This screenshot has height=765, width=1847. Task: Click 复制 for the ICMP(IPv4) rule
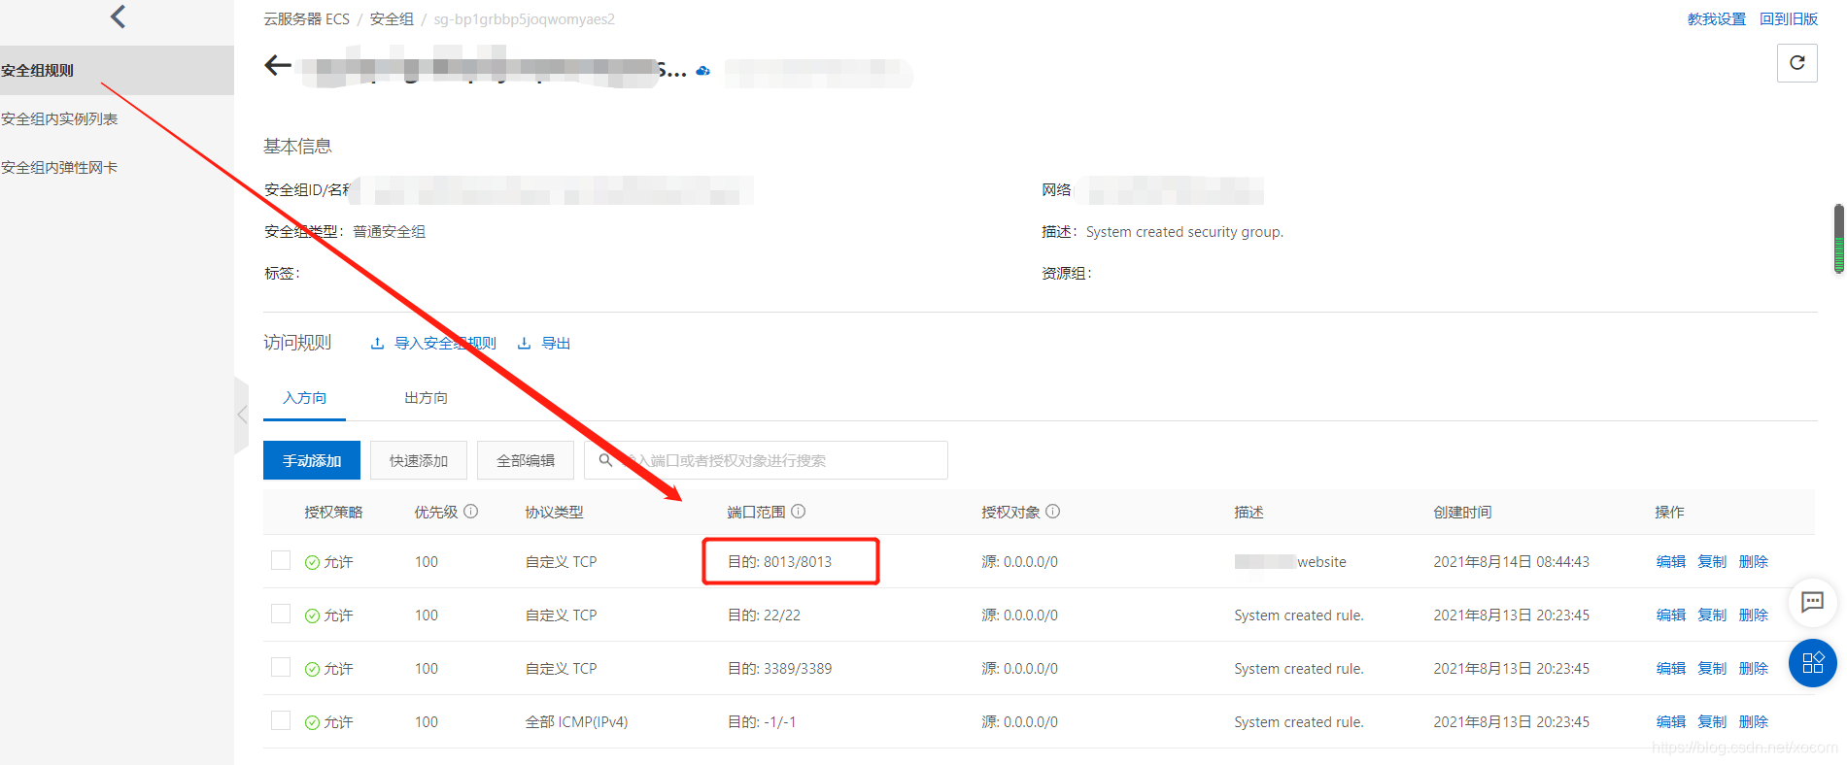[x=1712, y=722]
